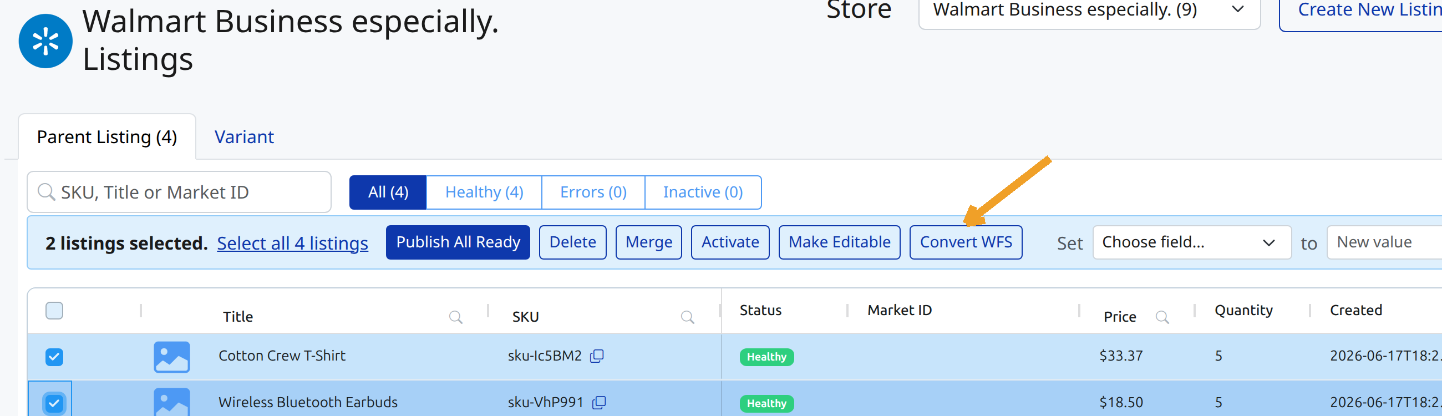Filter by All (4) listings
1442x416 pixels.
click(388, 192)
